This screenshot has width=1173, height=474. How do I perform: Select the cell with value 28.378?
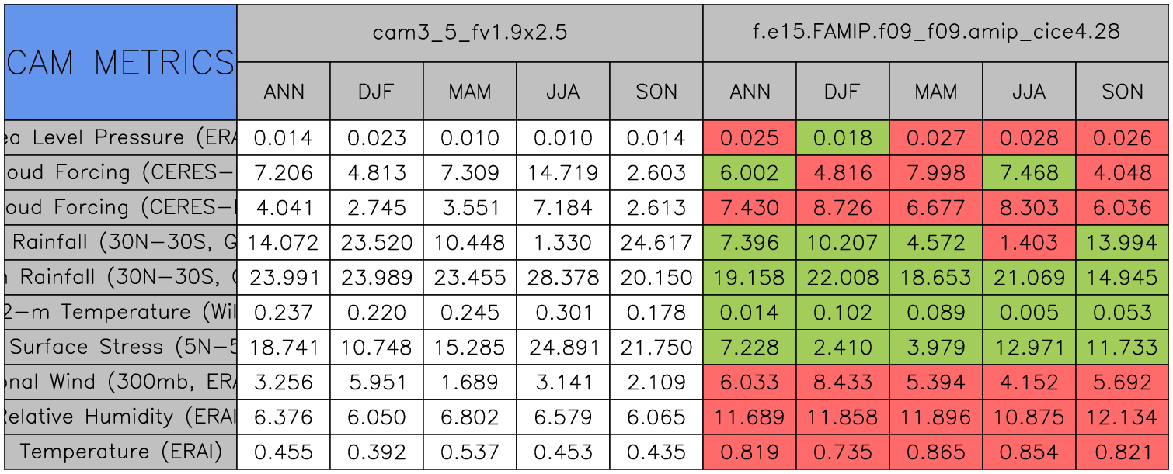563,278
